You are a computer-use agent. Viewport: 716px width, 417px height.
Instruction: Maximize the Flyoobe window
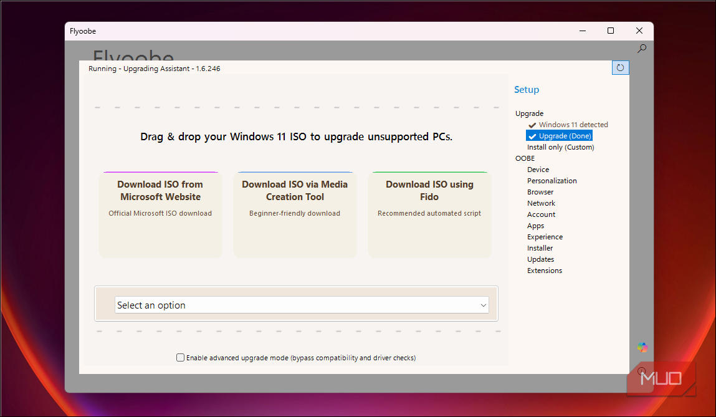click(611, 31)
